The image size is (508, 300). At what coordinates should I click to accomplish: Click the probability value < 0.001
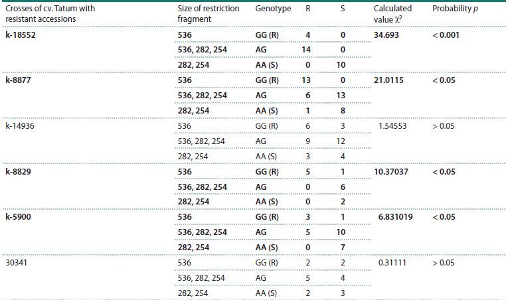(446, 35)
